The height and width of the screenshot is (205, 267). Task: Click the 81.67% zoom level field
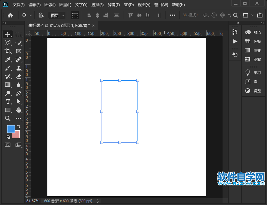(x=32, y=201)
